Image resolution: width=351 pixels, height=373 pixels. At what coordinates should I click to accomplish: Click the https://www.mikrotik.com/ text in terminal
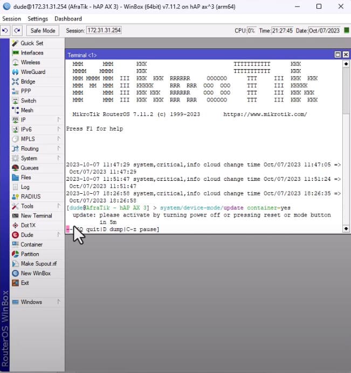[x=265, y=114]
